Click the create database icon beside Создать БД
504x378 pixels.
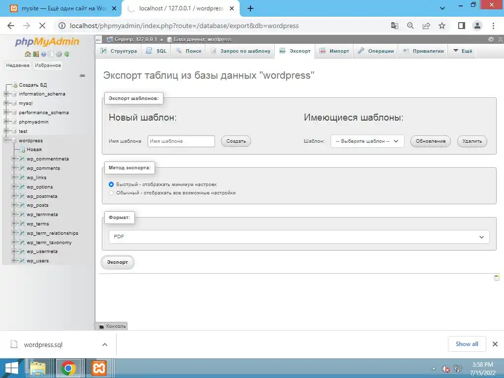coord(14,85)
